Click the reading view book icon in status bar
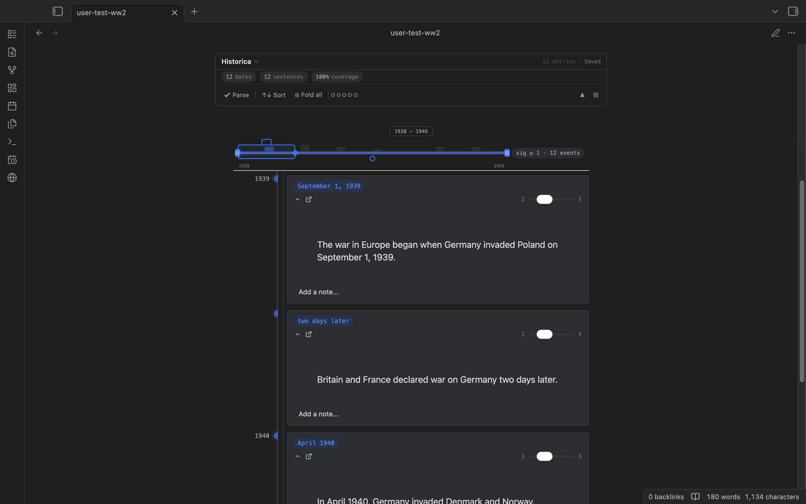 pyautogui.click(x=695, y=497)
